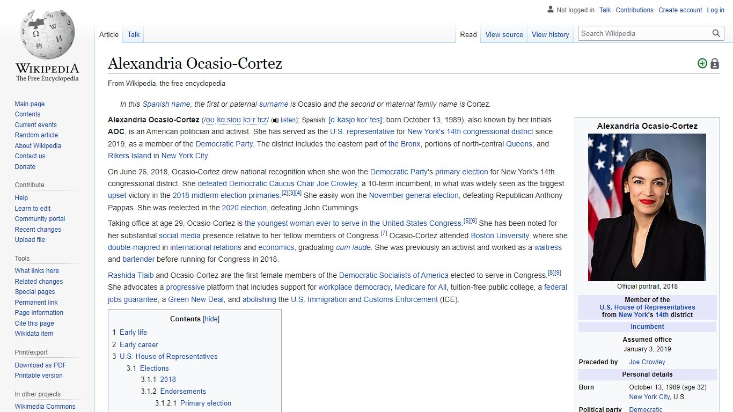Hide the Contents table
Viewport: 733px width, 412px height.
(211, 319)
